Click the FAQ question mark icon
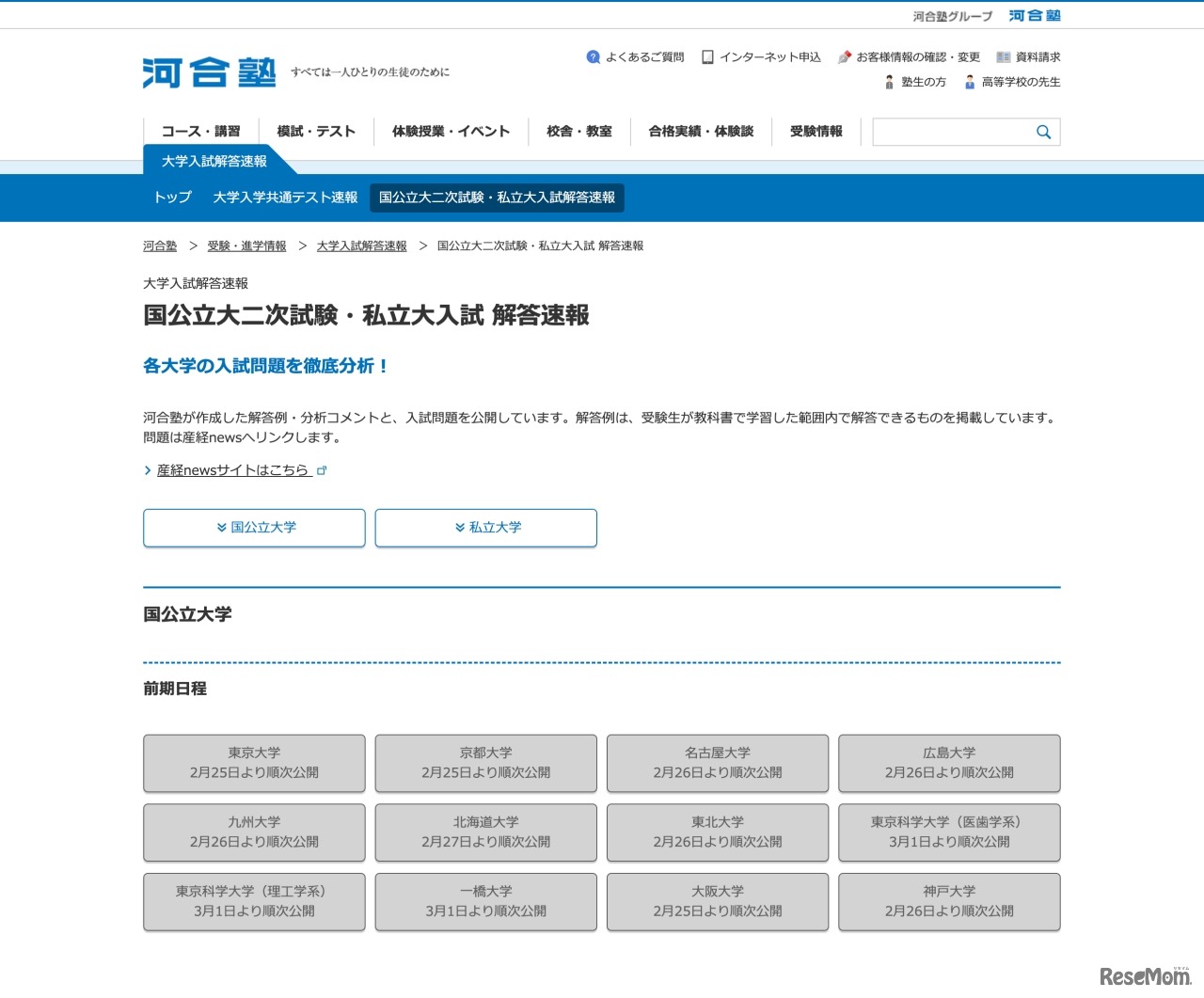This screenshot has height=998, width=1204. click(593, 57)
